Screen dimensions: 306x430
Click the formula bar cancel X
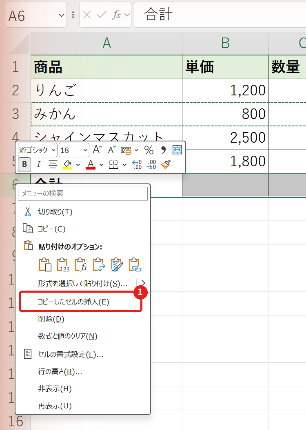coord(87,15)
